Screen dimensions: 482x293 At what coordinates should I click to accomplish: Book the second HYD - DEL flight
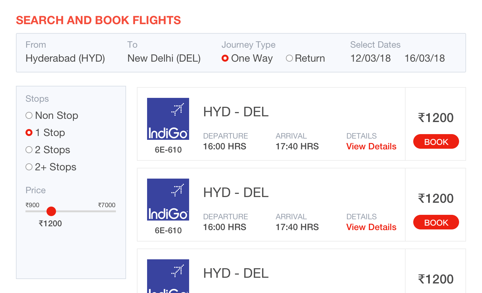point(436,222)
